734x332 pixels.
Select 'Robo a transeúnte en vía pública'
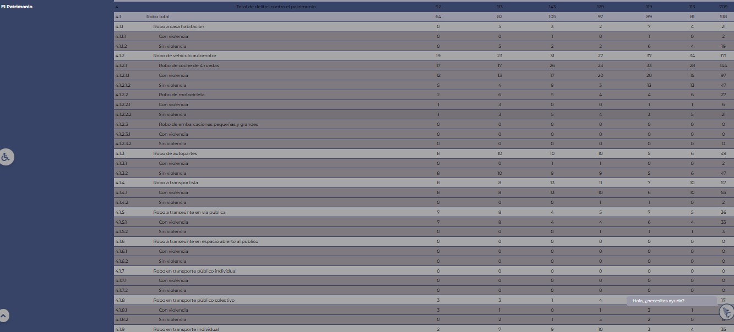click(189, 212)
